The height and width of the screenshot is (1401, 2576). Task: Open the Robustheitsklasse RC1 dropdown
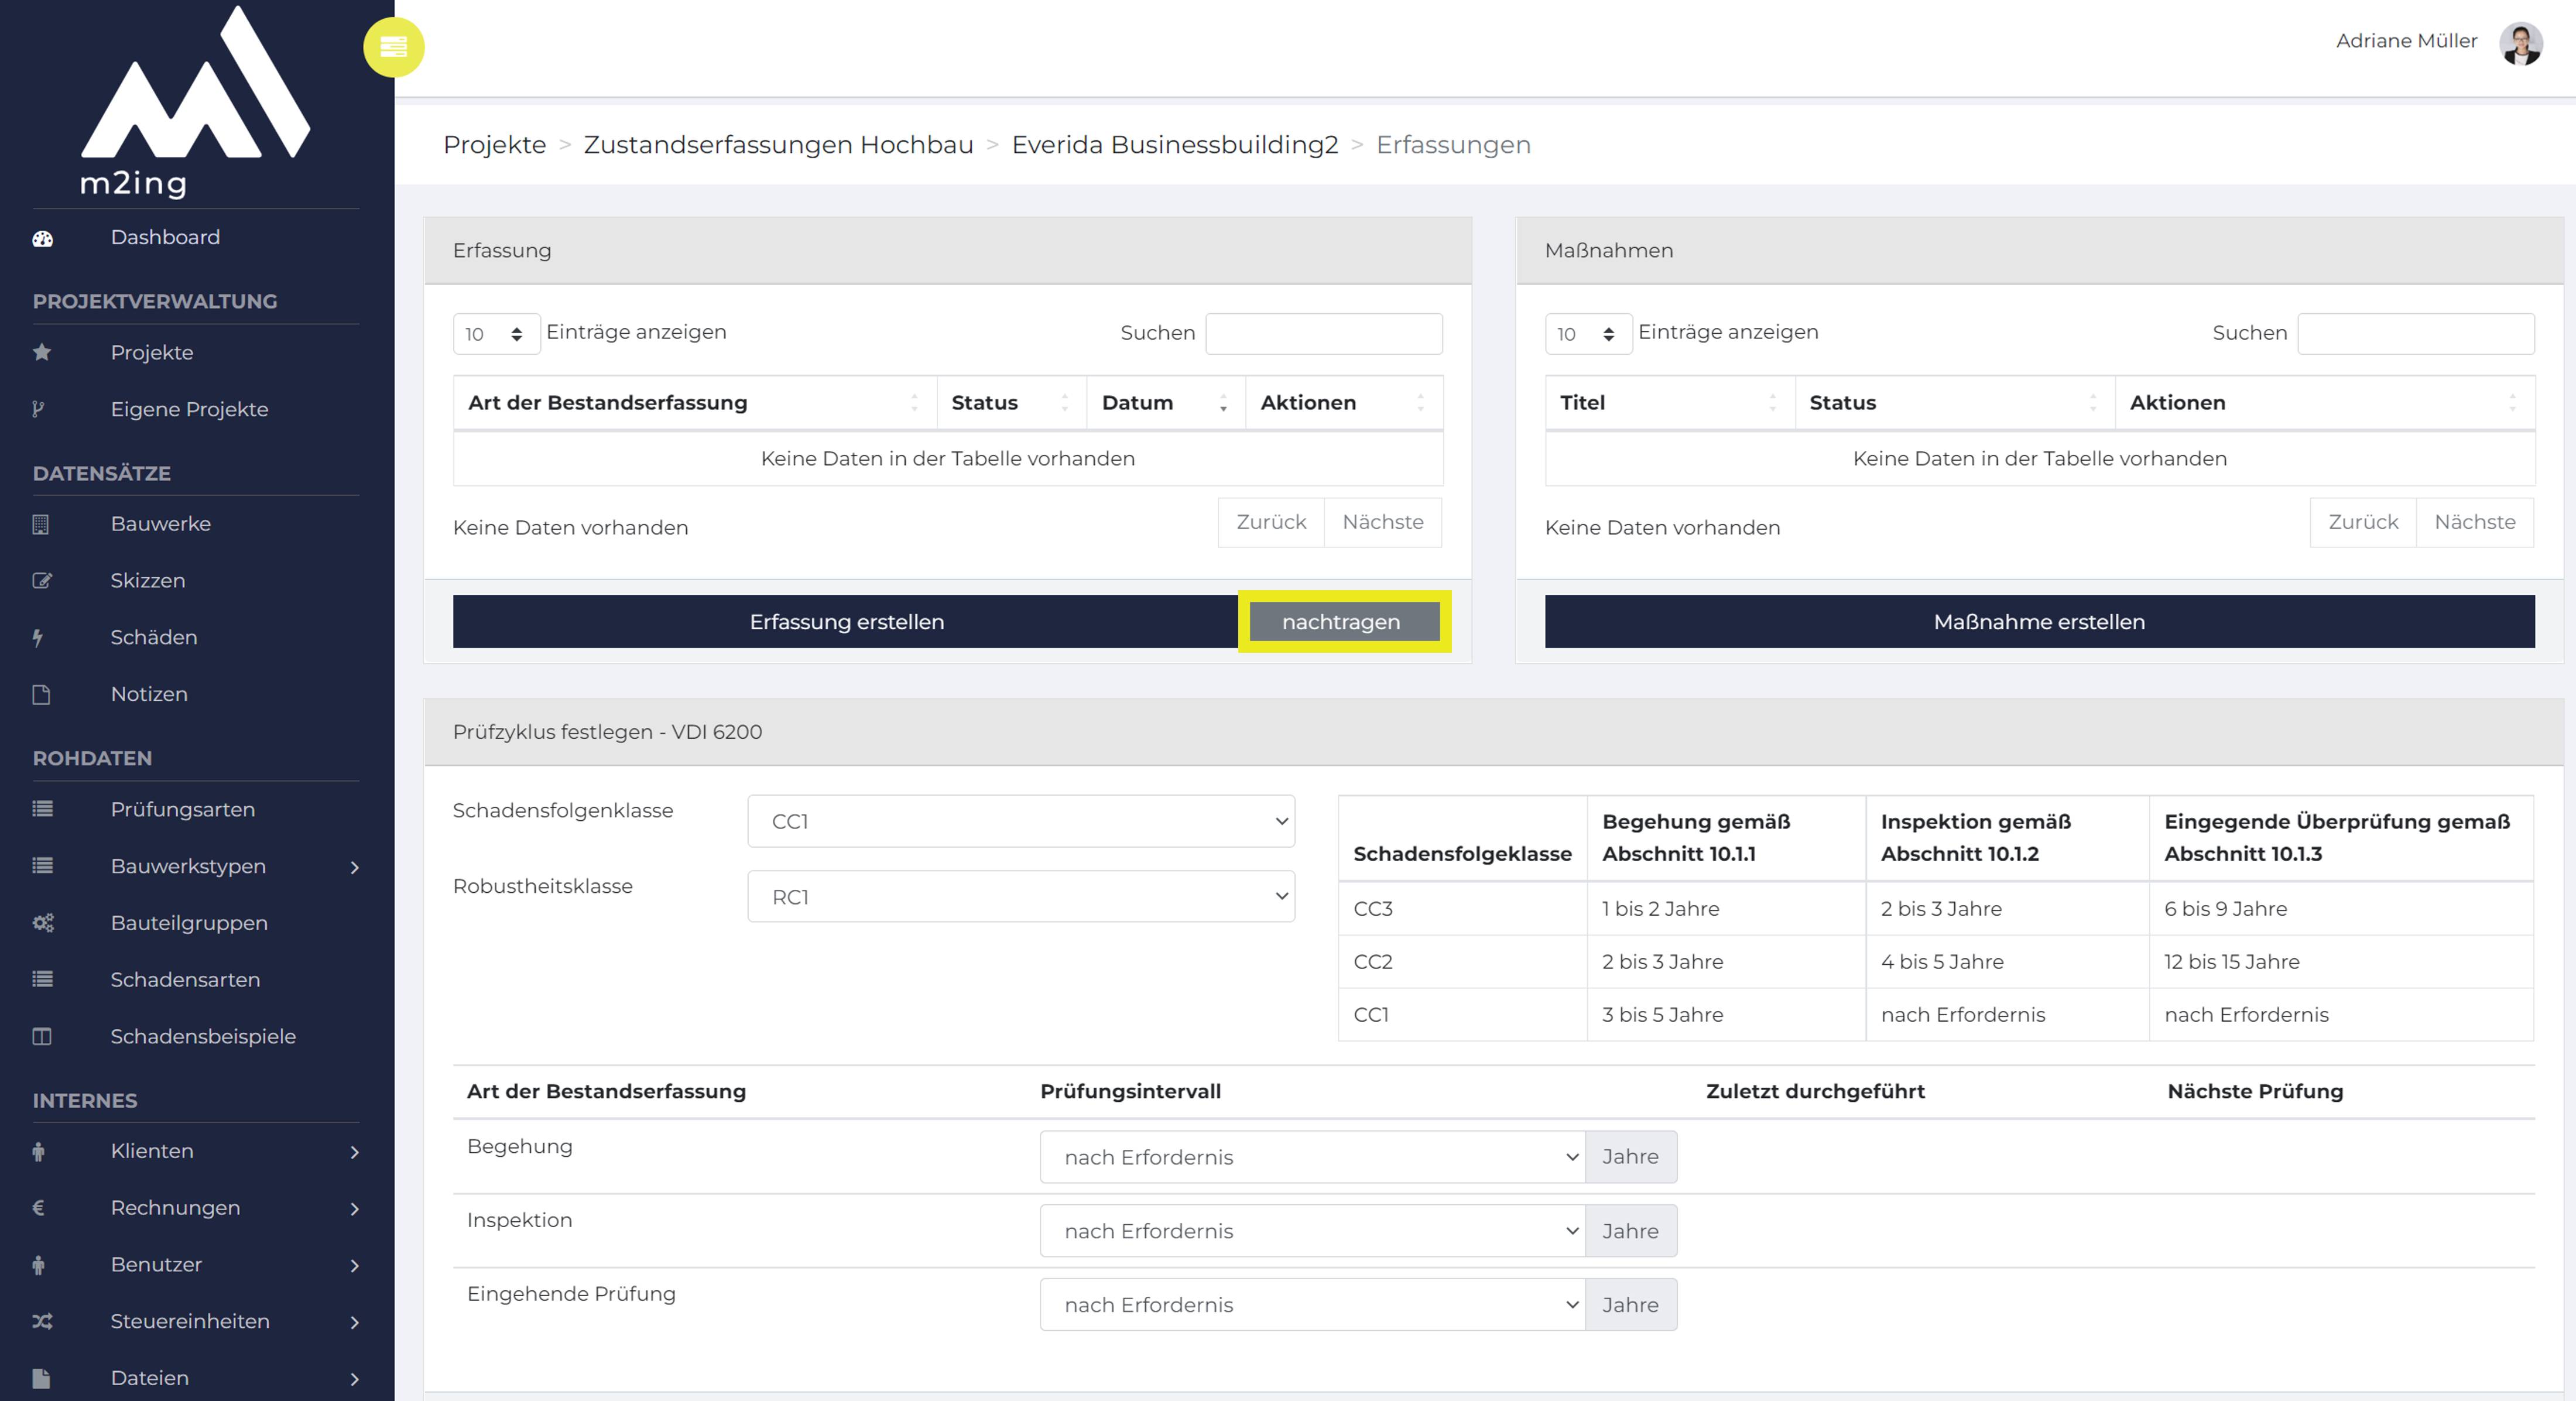1021,897
